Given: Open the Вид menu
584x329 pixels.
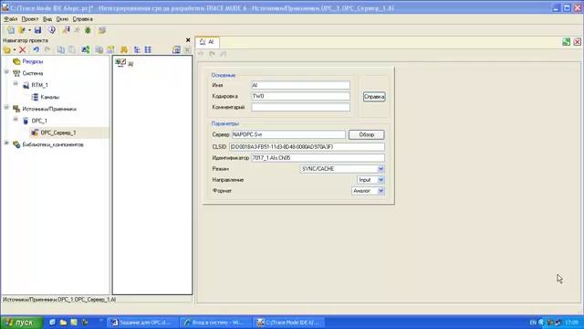Looking at the screenshot, I should click(x=47, y=19).
